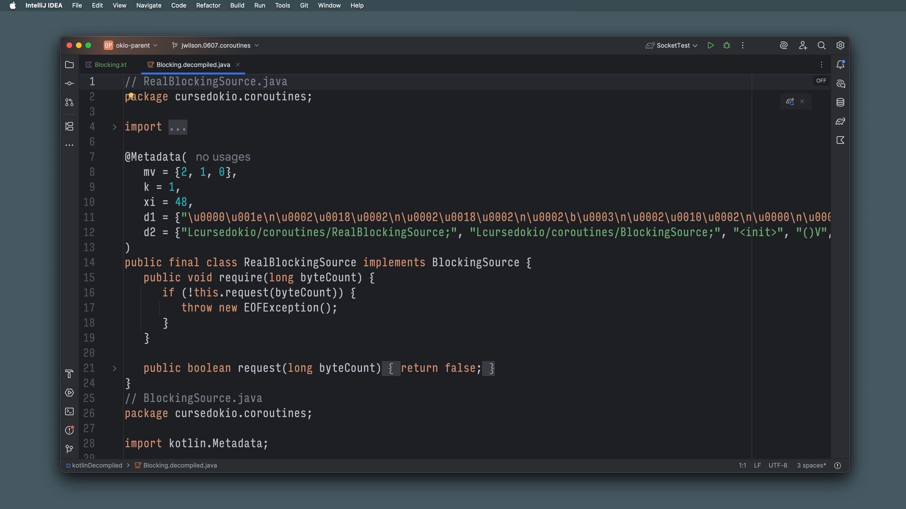906x509 pixels.
Task: Open the Git tool window
Action: [x=69, y=449]
